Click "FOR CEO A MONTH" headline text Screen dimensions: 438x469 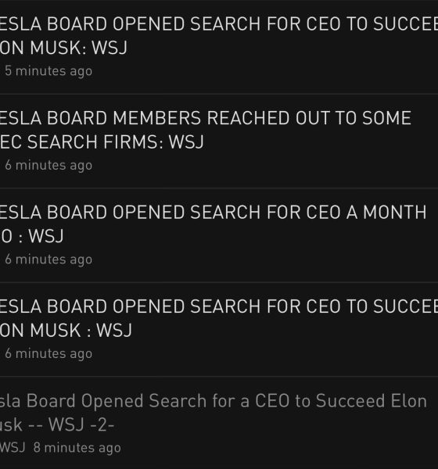pyautogui.click(x=346, y=212)
